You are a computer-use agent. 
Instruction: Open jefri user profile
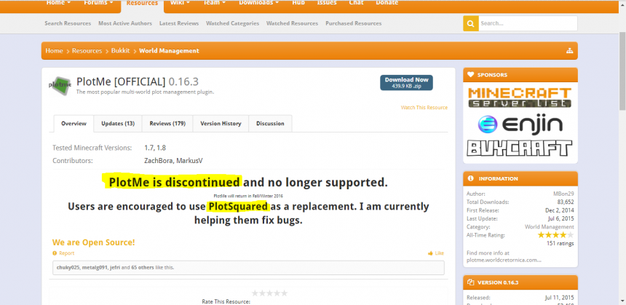[x=115, y=267]
